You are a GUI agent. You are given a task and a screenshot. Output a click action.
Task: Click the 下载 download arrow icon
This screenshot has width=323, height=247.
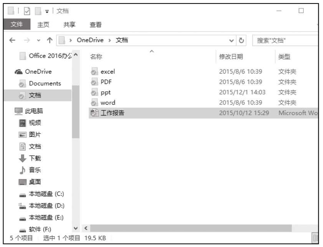[22, 158]
